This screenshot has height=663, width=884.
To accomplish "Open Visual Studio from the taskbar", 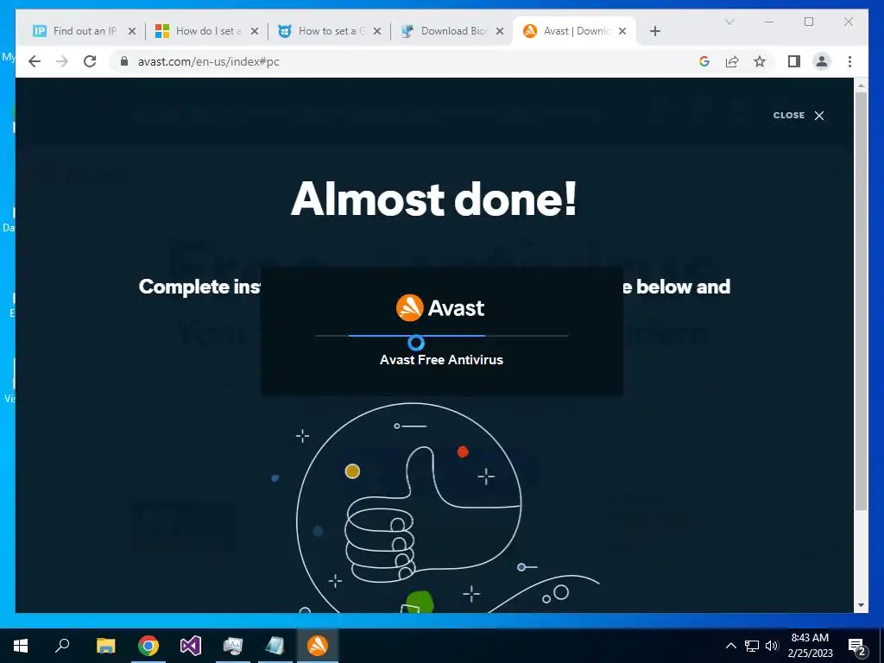I will pos(191,646).
